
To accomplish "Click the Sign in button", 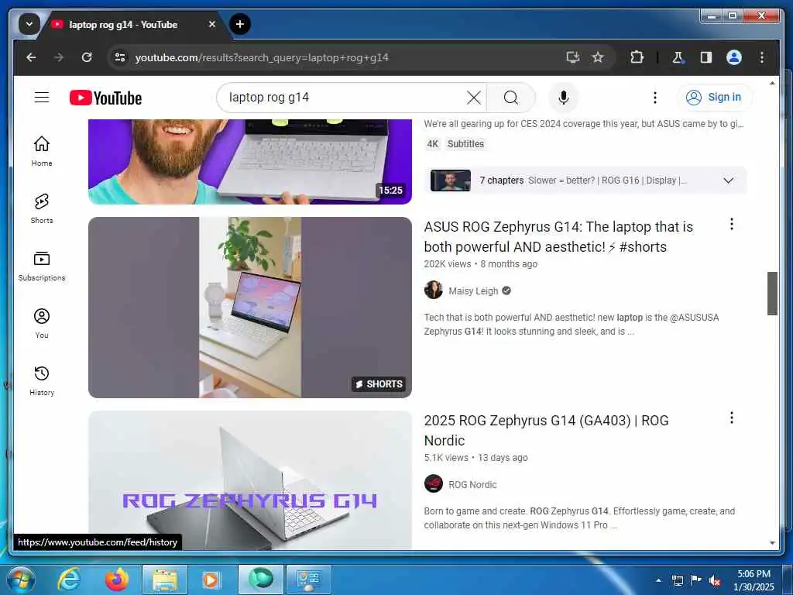I will pyautogui.click(x=714, y=97).
